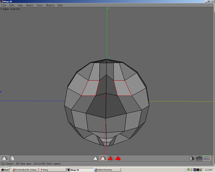215x172 pixels.
Task: Select the smooth shading preview icon
Action: point(12,158)
